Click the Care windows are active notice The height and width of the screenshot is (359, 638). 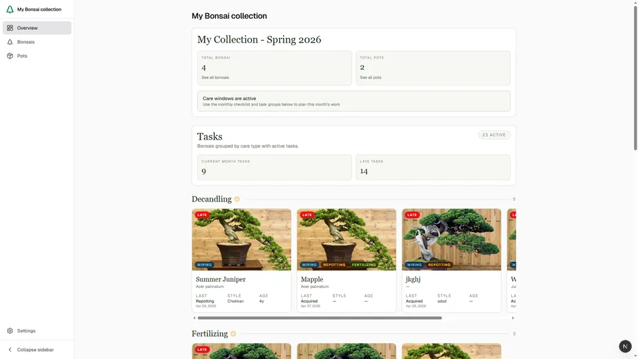coord(354,101)
